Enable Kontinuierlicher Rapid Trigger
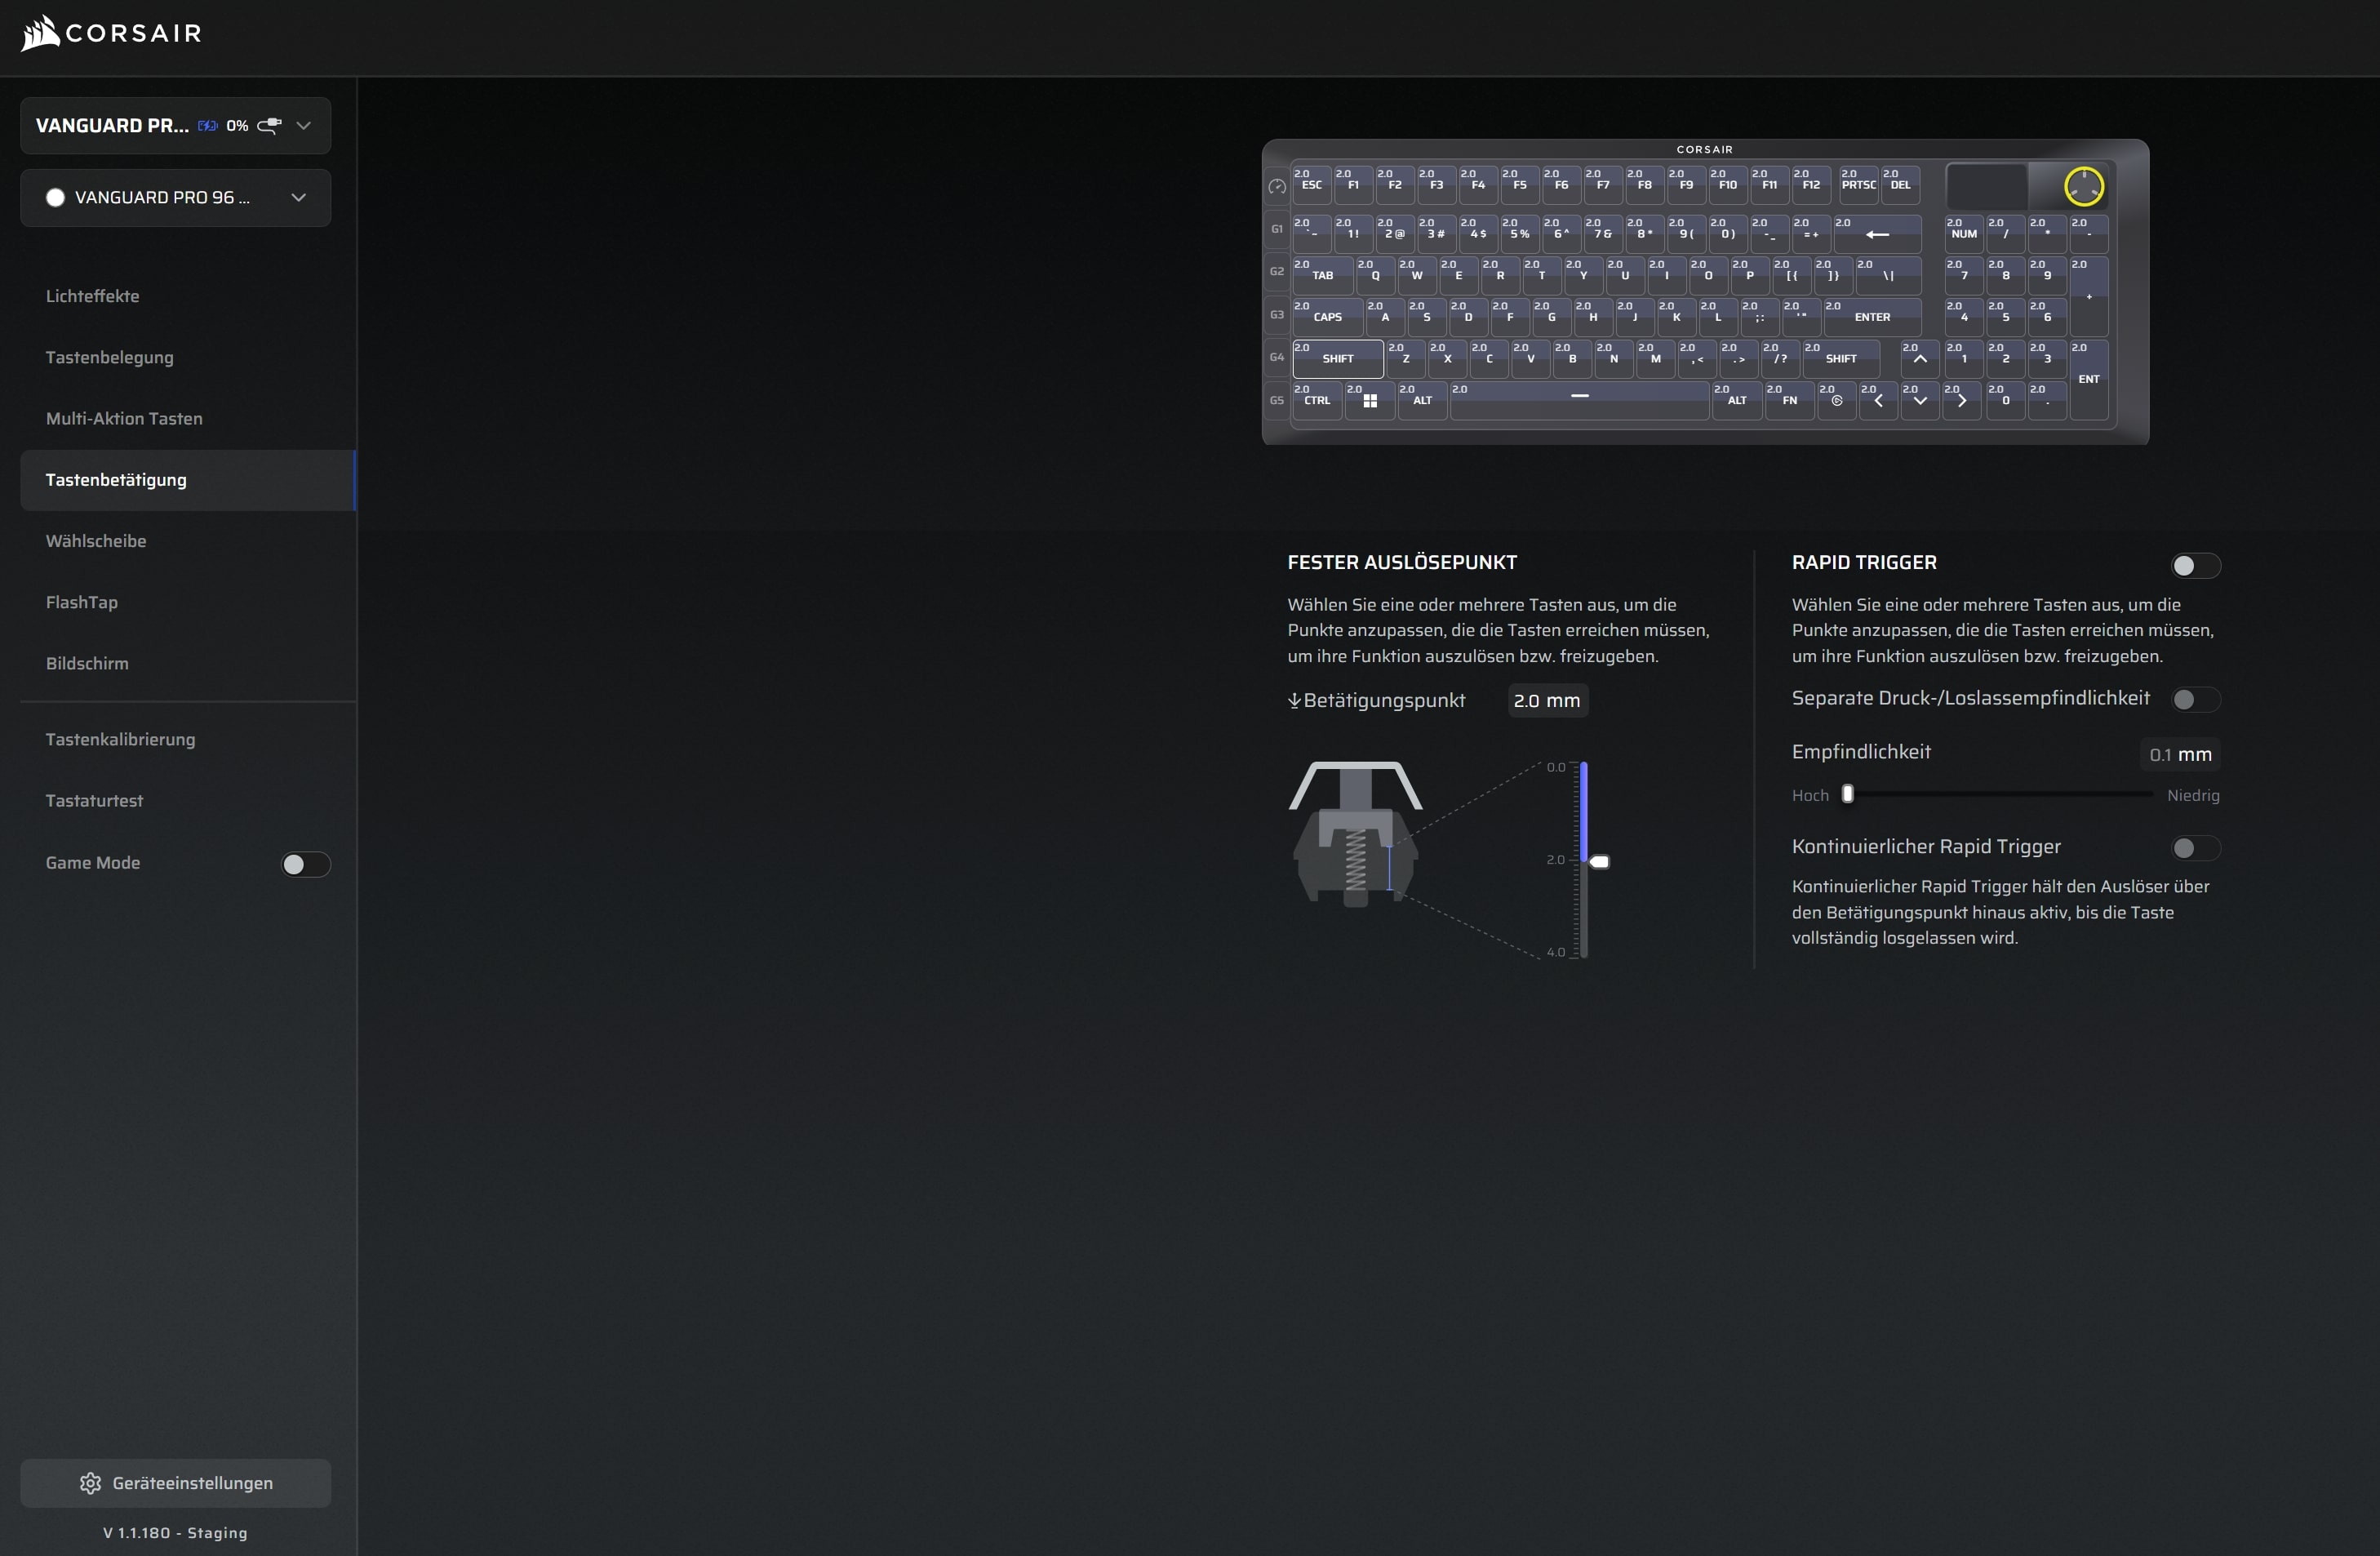 2195,848
